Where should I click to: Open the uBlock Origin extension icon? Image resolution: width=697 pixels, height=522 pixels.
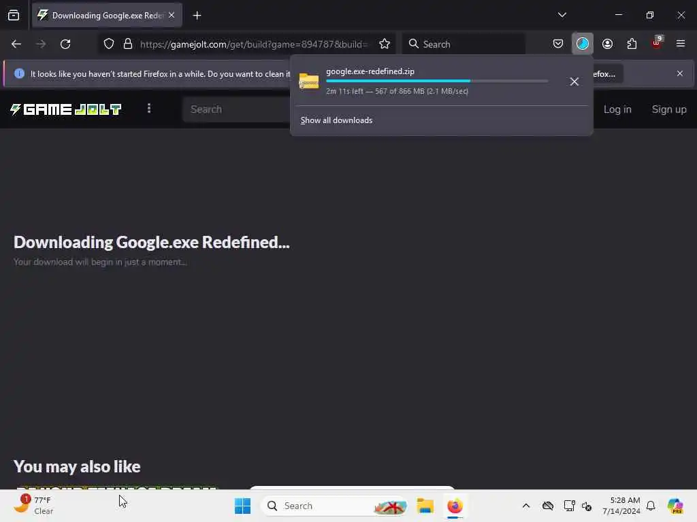[657, 43]
